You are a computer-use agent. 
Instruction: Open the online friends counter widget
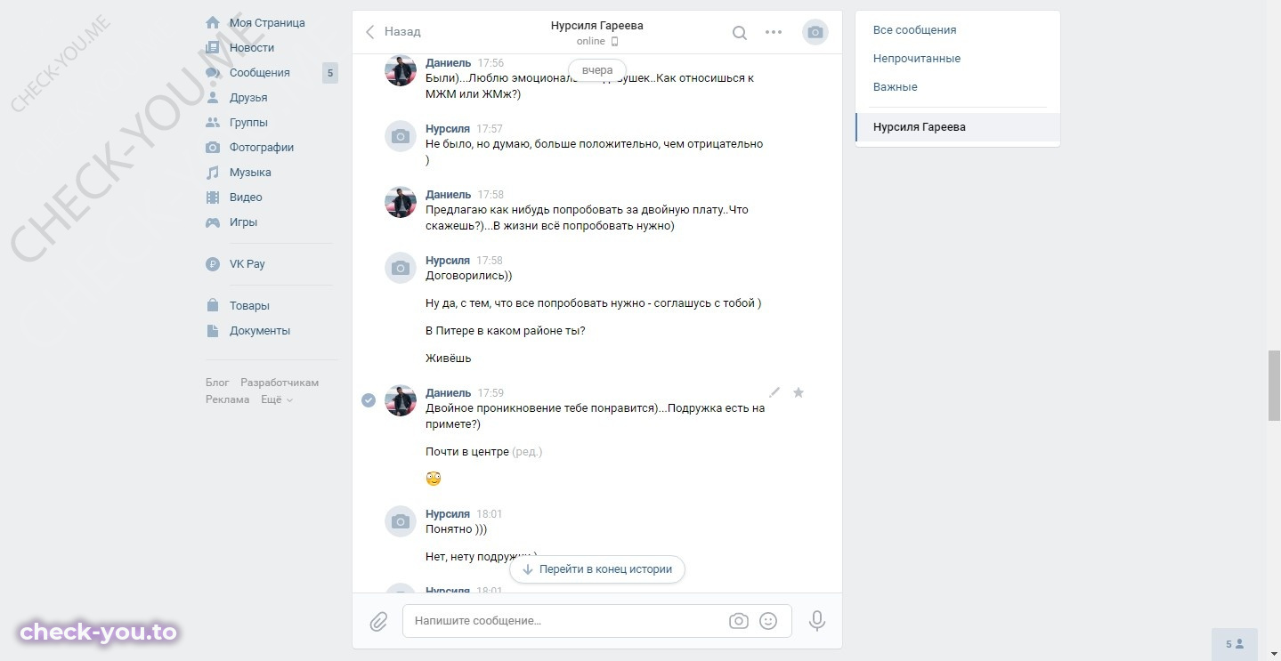(x=1235, y=644)
